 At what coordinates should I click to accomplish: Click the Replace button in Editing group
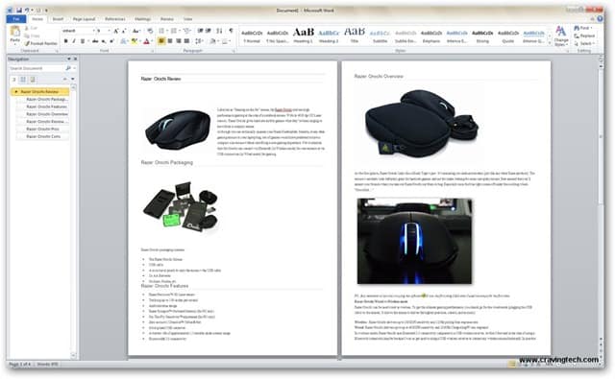584,36
